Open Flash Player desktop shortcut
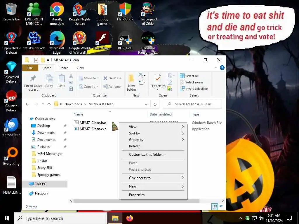This screenshot has width=299, height=224. click(x=102, y=41)
